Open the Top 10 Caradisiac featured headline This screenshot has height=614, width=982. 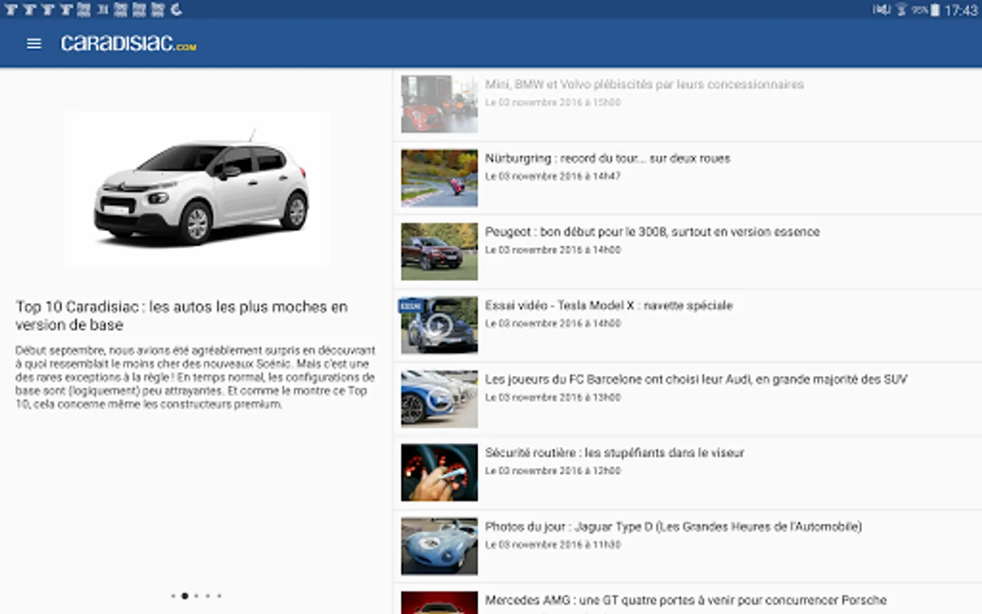[182, 316]
